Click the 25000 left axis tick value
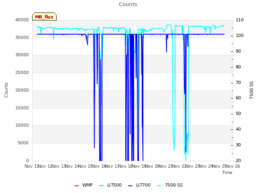 tap(22, 72)
